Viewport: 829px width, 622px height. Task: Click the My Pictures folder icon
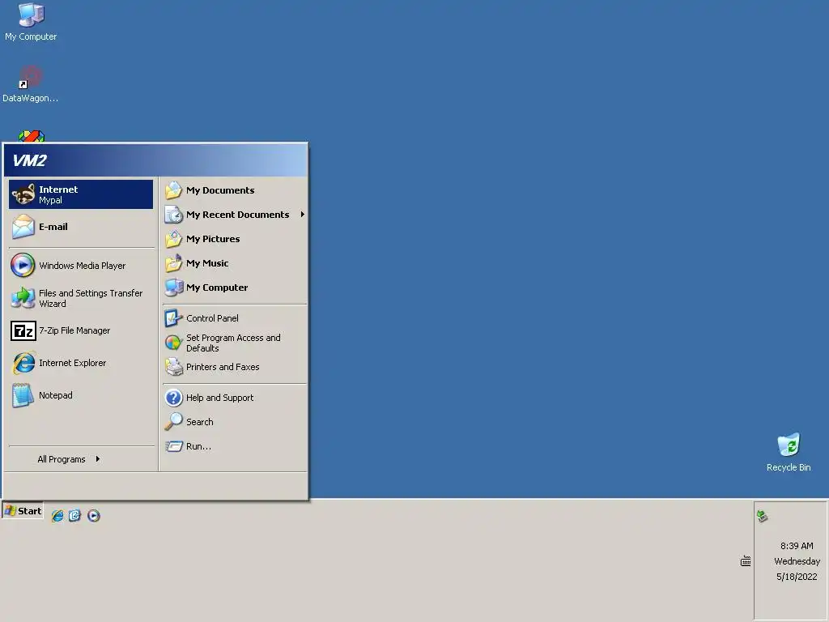pyautogui.click(x=173, y=239)
